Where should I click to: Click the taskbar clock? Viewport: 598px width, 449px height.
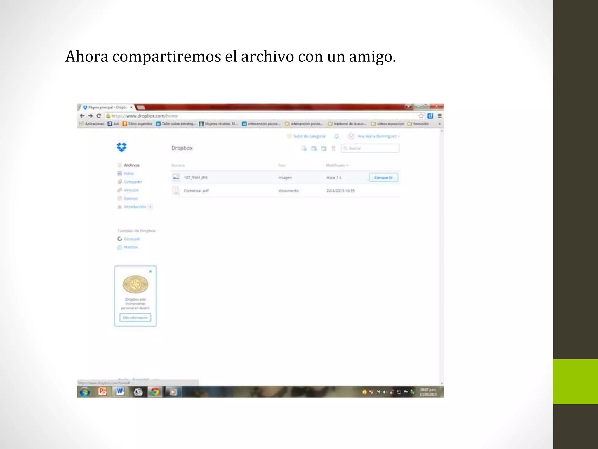point(428,392)
